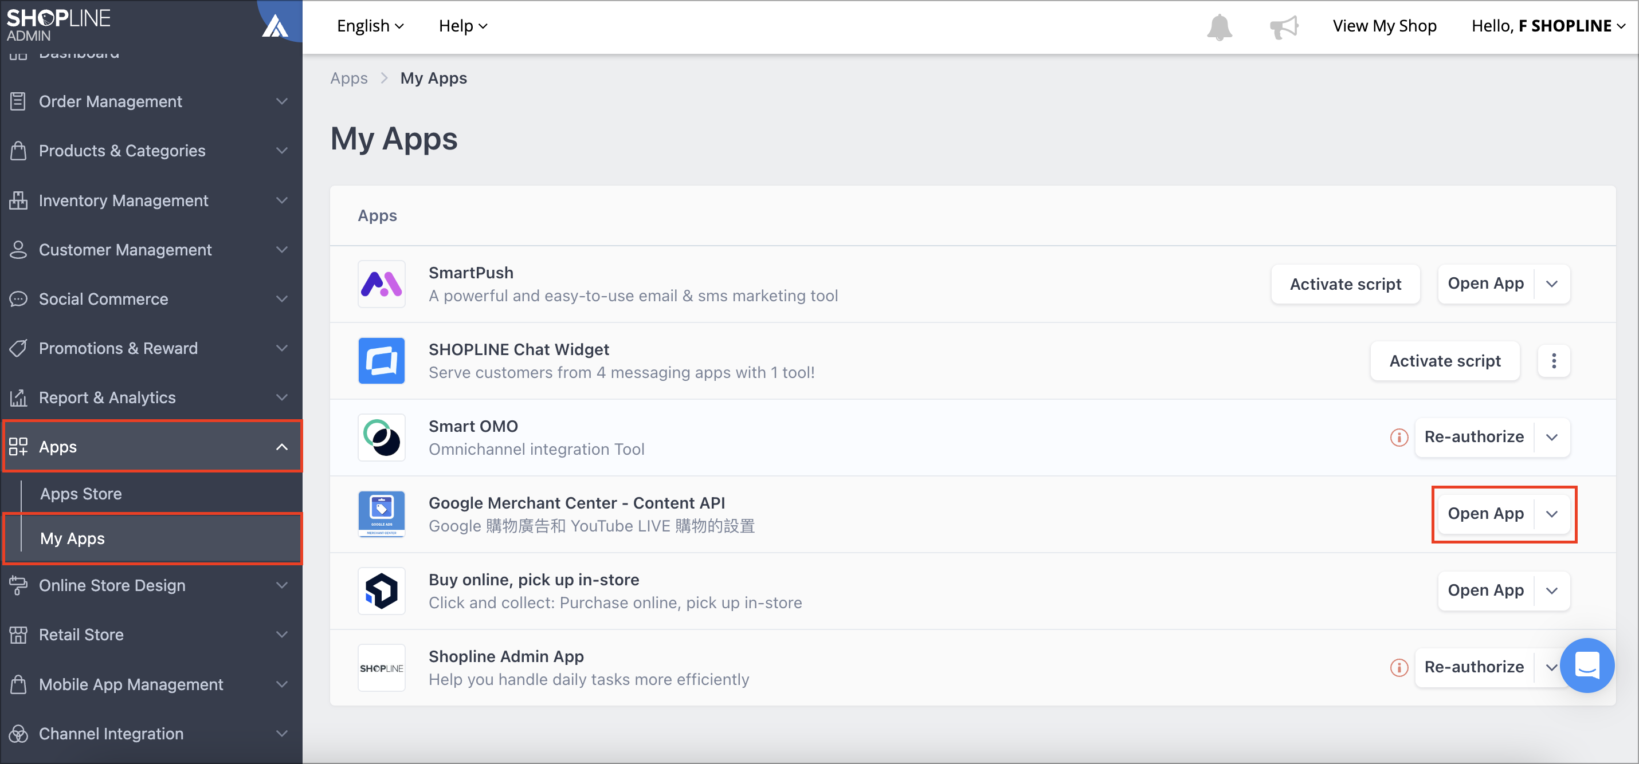This screenshot has height=764, width=1639.
Task: Expand the Customer Management chevron
Action: tap(282, 250)
